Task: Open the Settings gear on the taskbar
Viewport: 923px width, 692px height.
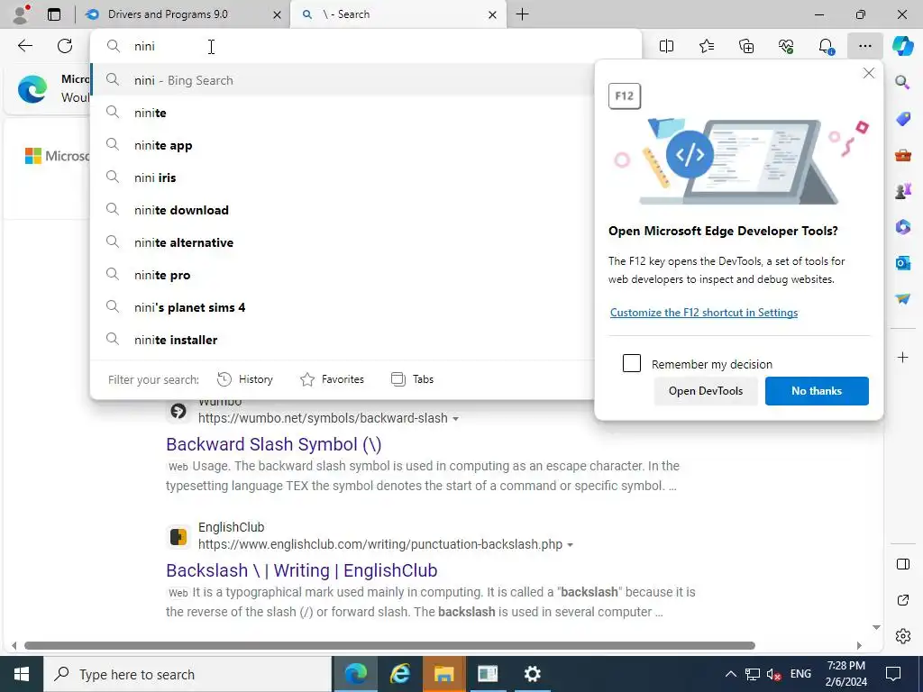Action: tap(532, 674)
